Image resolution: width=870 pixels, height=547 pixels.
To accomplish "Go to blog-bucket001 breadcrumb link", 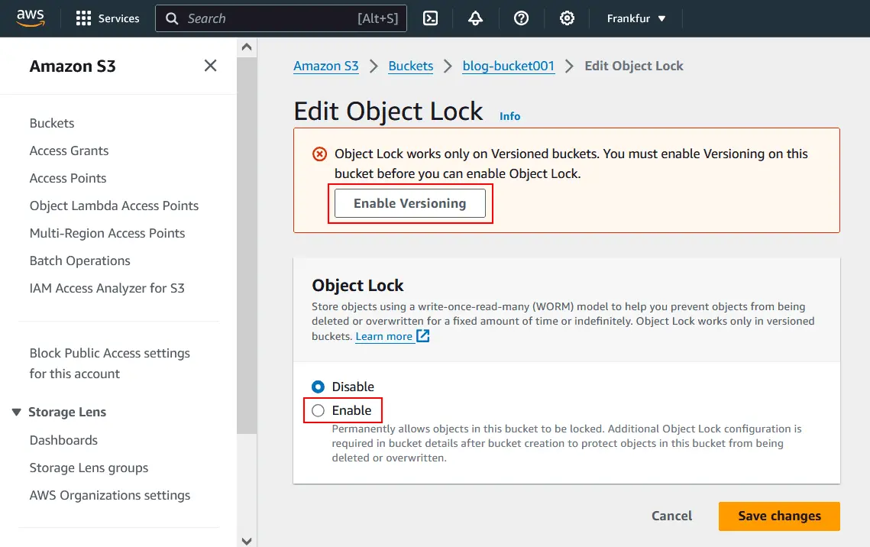I will tap(508, 66).
